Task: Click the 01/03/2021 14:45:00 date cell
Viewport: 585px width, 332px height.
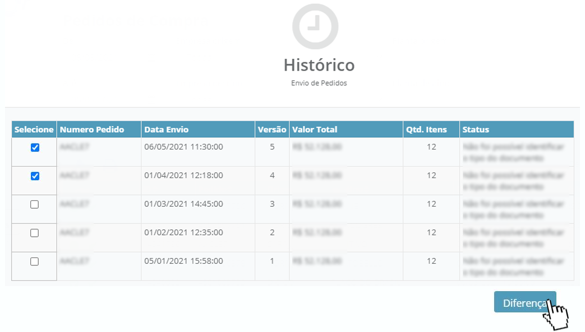Action: pyautogui.click(x=183, y=204)
